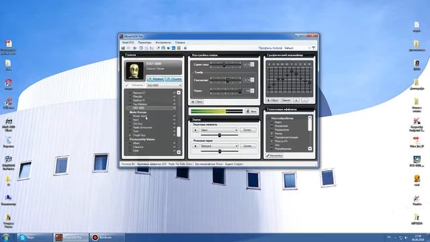Open the MorphVOX menu
This screenshot has height=242, width=430.
click(128, 42)
